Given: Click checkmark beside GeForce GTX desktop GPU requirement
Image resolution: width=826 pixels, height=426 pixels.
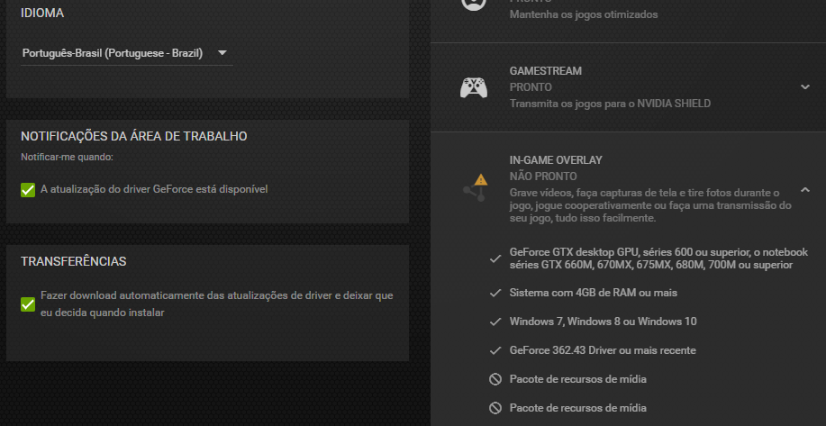Looking at the screenshot, I should tap(495, 258).
